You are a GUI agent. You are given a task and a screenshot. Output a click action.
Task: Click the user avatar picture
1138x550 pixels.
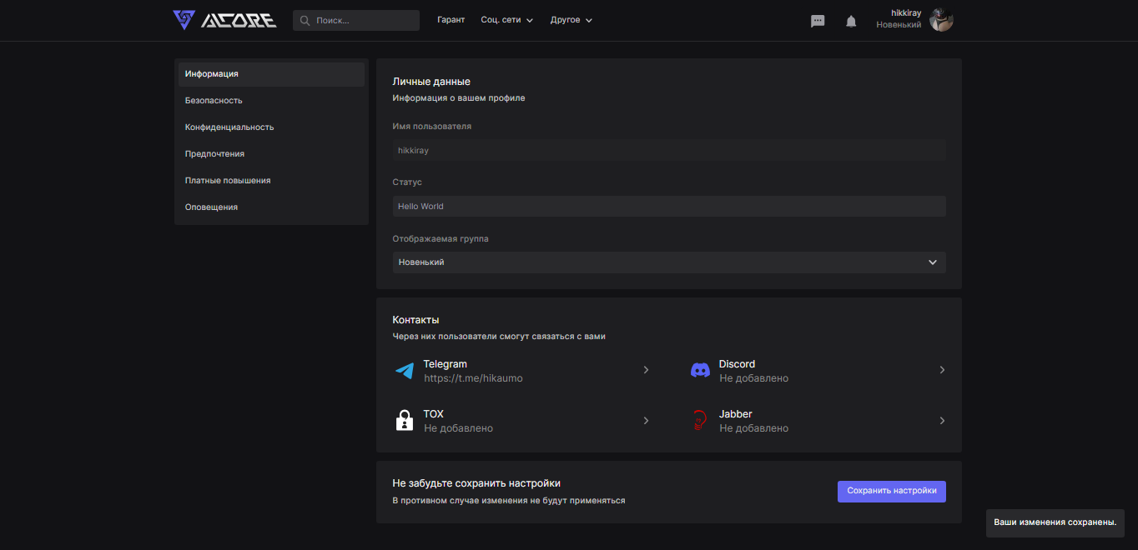tap(941, 20)
